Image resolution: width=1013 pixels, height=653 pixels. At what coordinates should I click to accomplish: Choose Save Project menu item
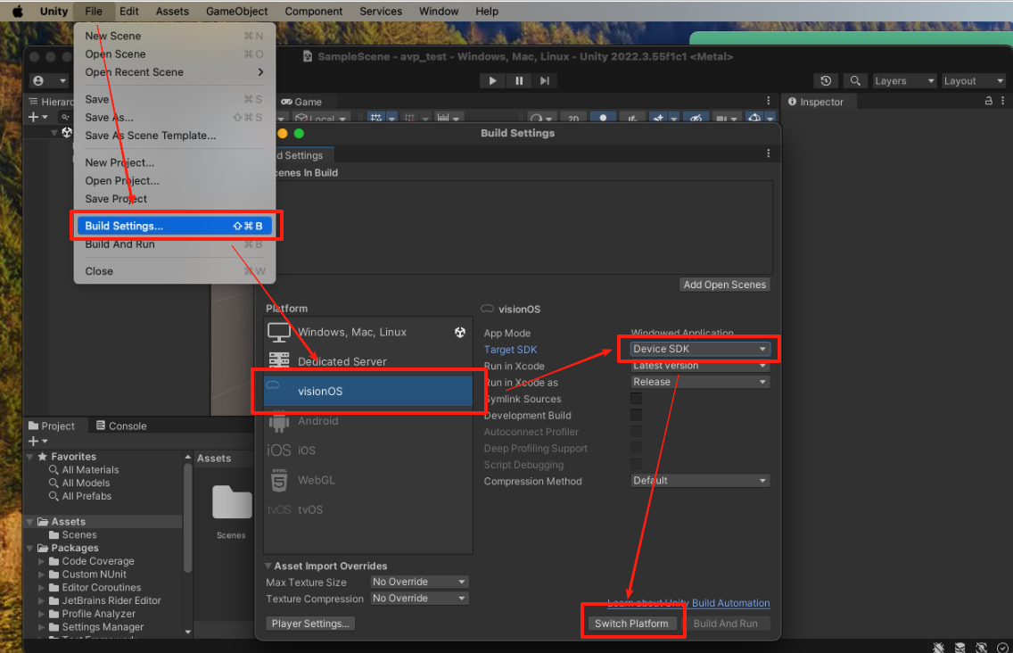(175, 199)
